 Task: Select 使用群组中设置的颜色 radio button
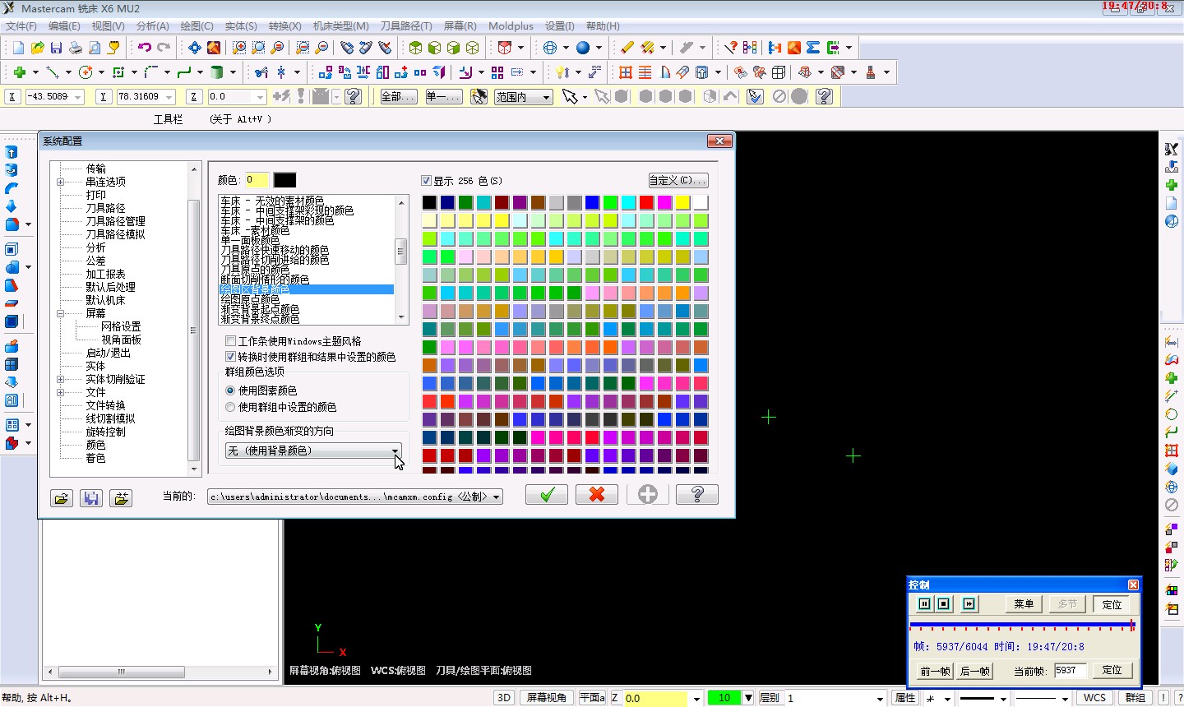(230, 407)
